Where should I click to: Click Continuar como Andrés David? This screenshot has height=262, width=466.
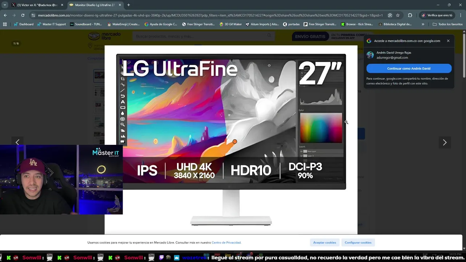tap(409, 68)
